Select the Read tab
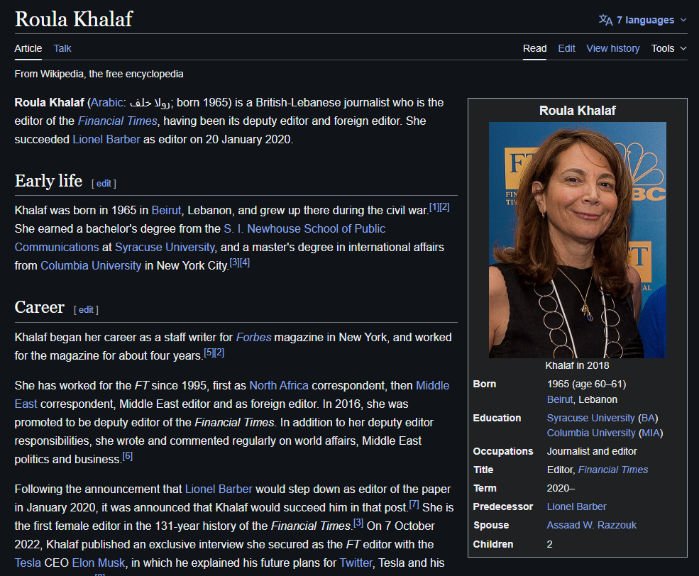The width and height of the screenshot is (699, 576). point(534,48)
